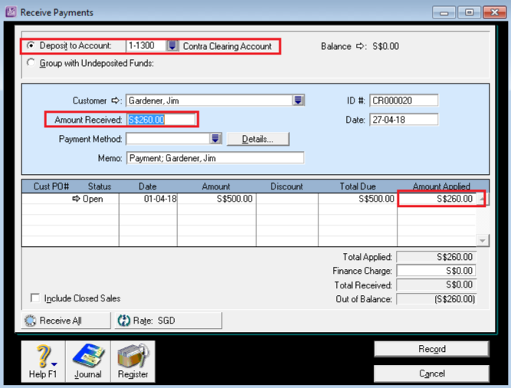Click the Record button
511x388 pixels.
tap(432, 349)
